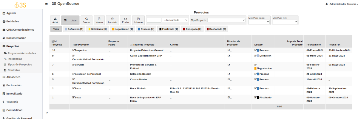The height and width of the screenshot is (119, 358).
Task: Open the Tipo Proyecto dropdown
Action: [x=226, y=20]
